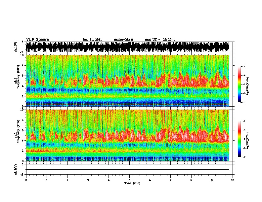The height and width of the screenshot is (202, 262).
Task: Click '-3' on ch.1 color bar scale
Action: pyautogui.click(x=244, y=66)
